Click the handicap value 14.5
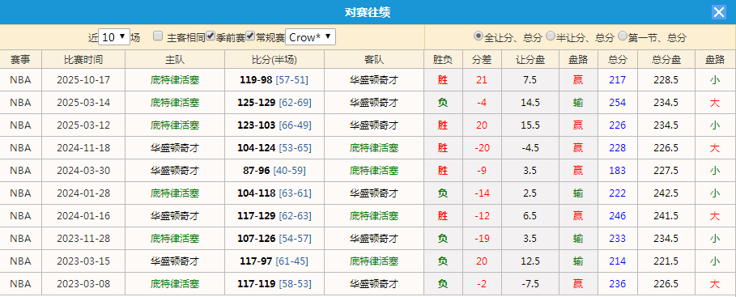736x297 pixels. [x=530, y=103]
